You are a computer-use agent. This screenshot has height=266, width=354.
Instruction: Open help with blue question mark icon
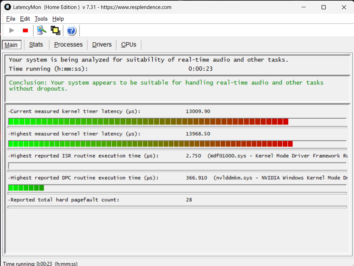71,31
